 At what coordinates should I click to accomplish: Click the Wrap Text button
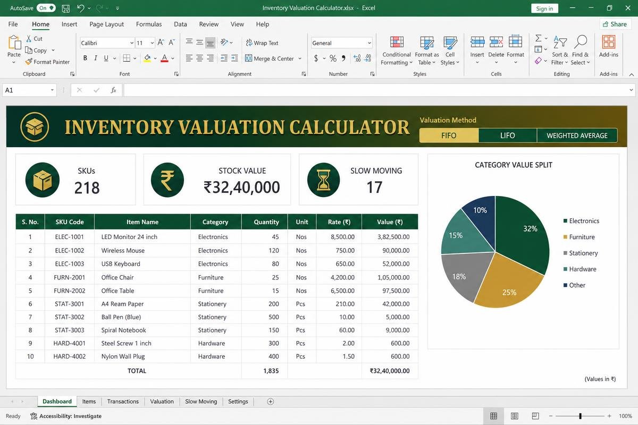262,43
